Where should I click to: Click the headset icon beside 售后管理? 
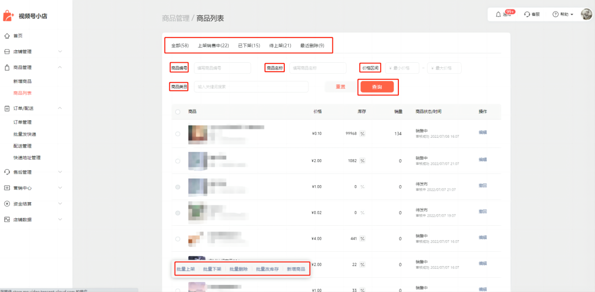(x=7, y=172)
